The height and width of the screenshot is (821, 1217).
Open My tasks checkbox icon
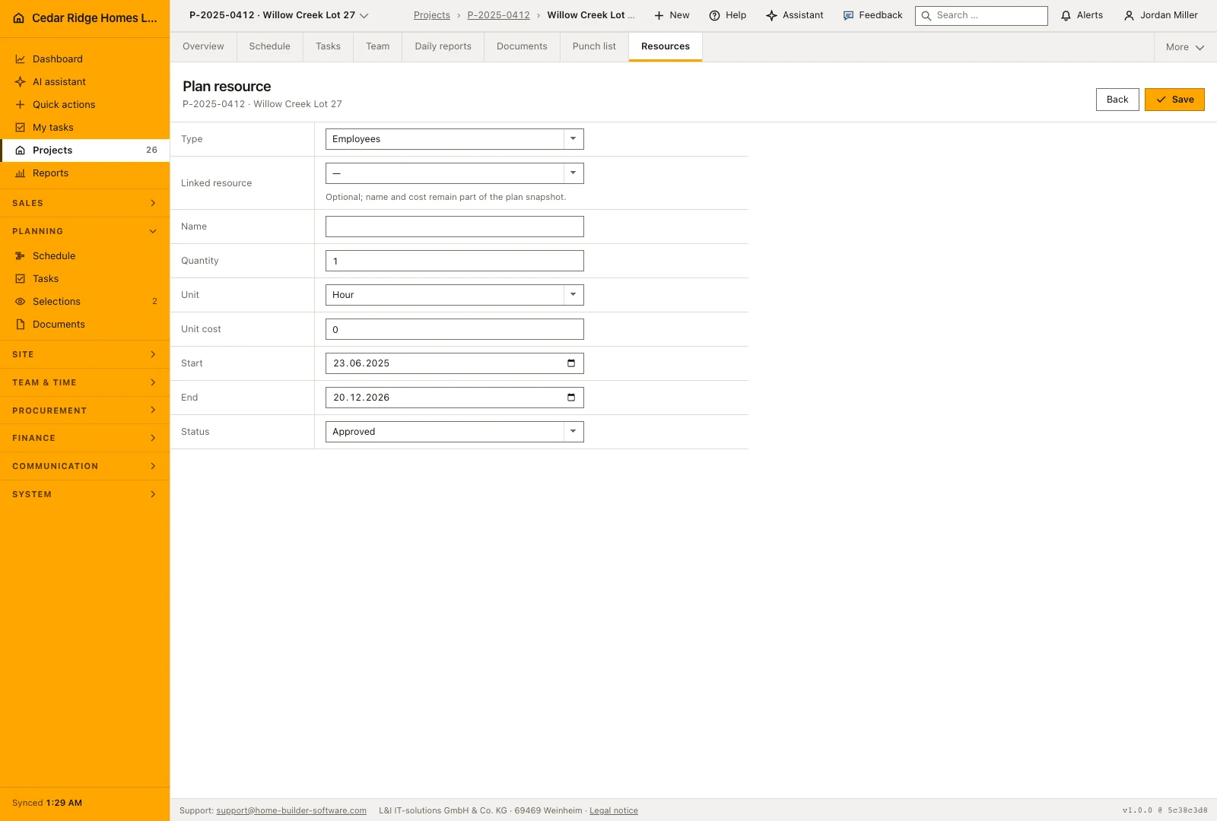(x=21, y=128)
